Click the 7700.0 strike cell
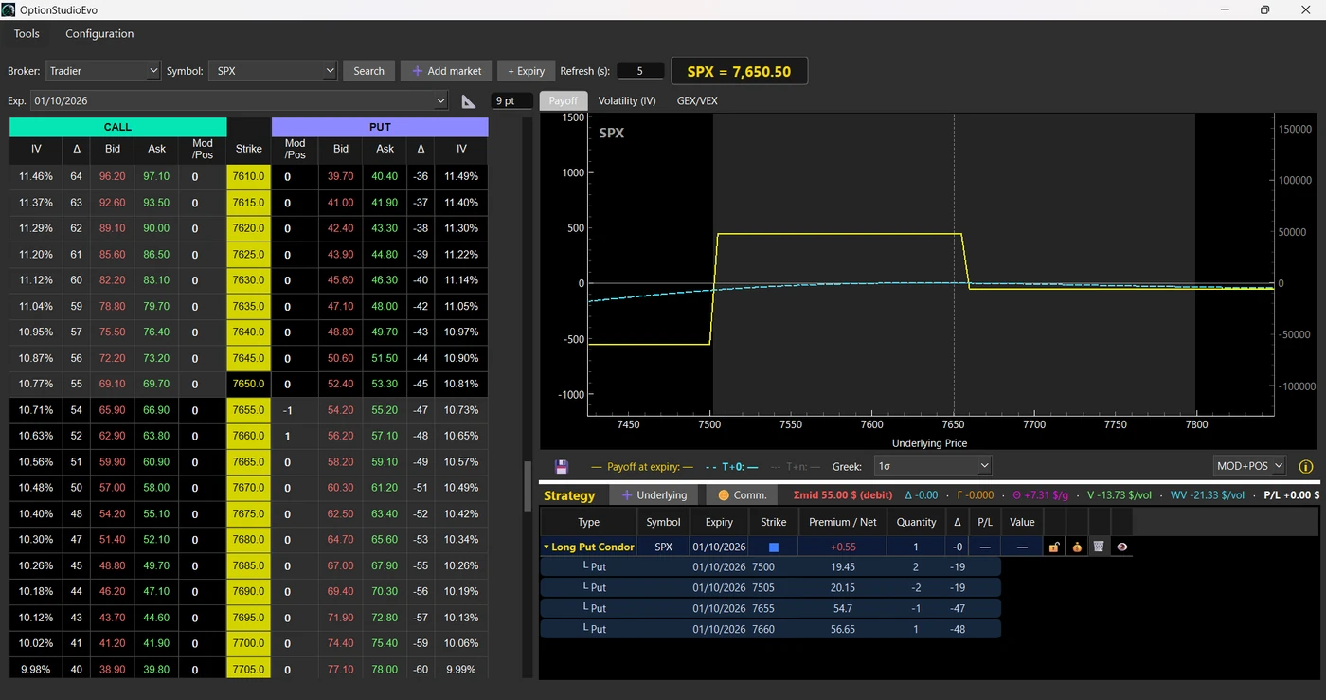The height and width of the screenshot is (700, 1326). coord(249,643)
